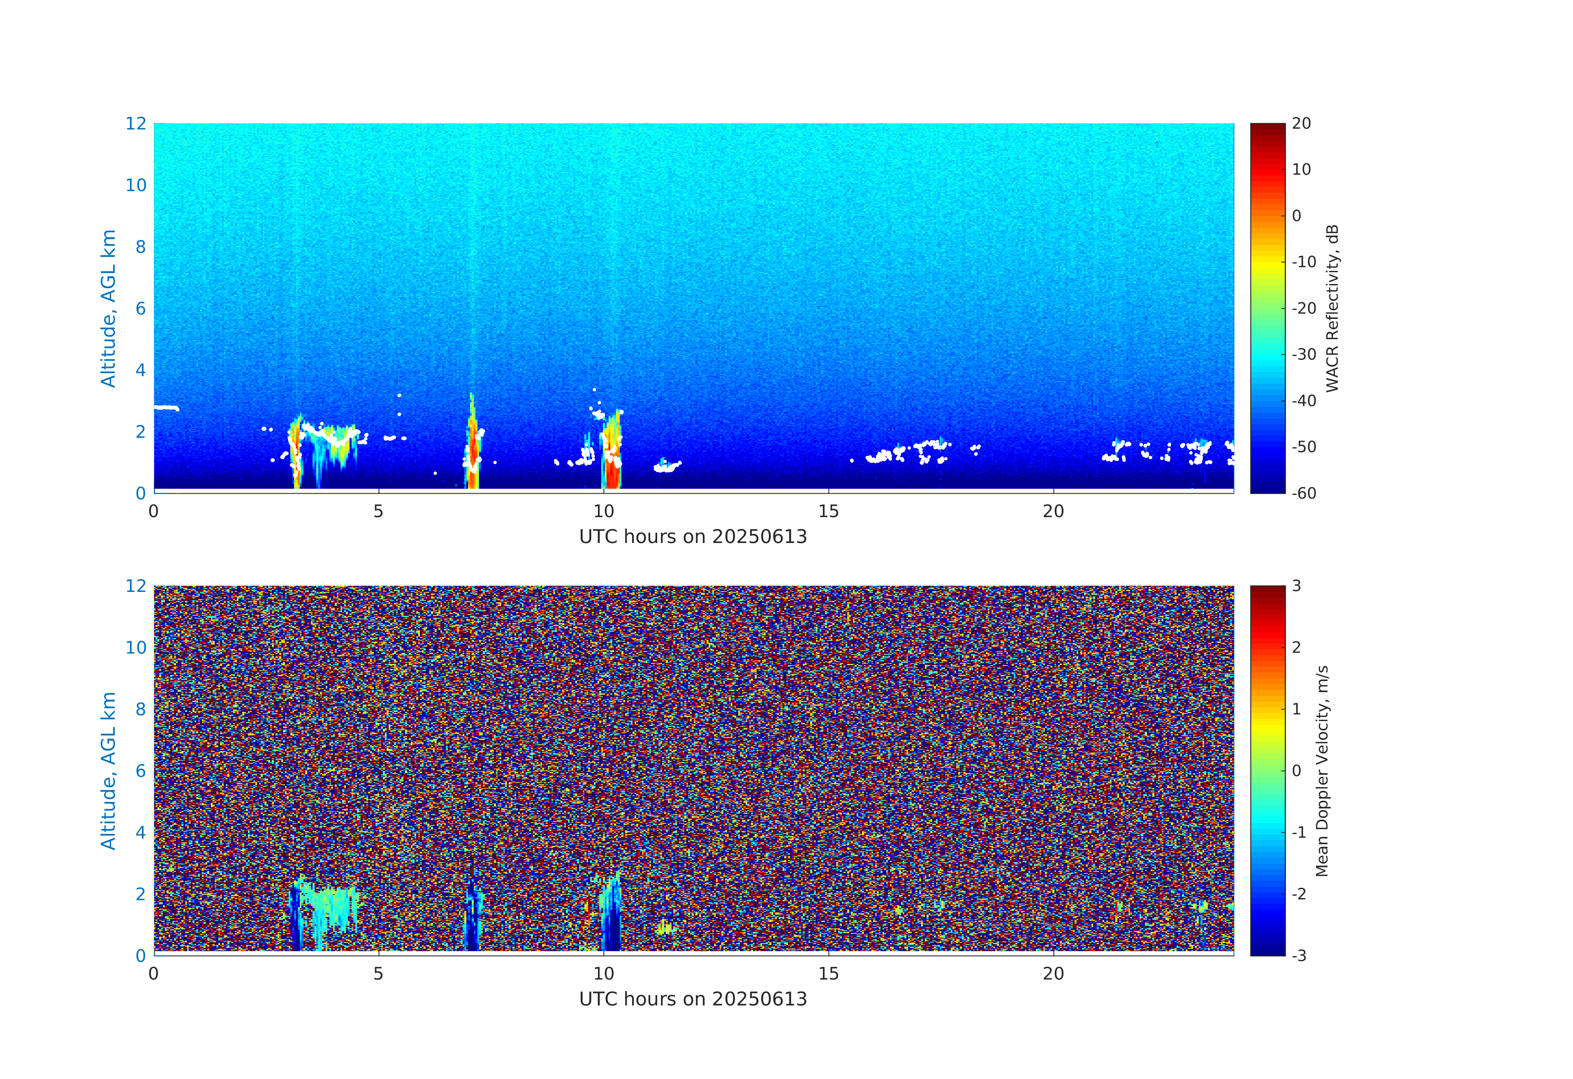Click the top plot's 'Altitude, AGL km' label

tap(108, 308)
